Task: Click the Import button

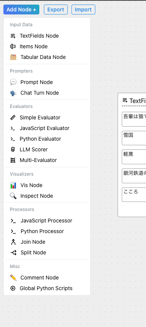Action: tap(83, 10)
